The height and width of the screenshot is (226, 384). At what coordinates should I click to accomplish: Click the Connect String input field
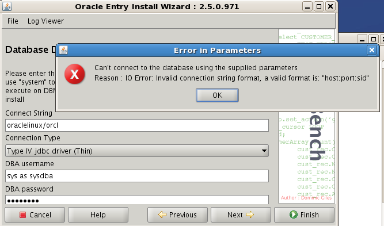tap(137, 125)
